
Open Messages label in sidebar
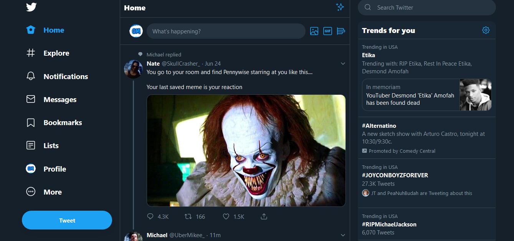point(60,99)
